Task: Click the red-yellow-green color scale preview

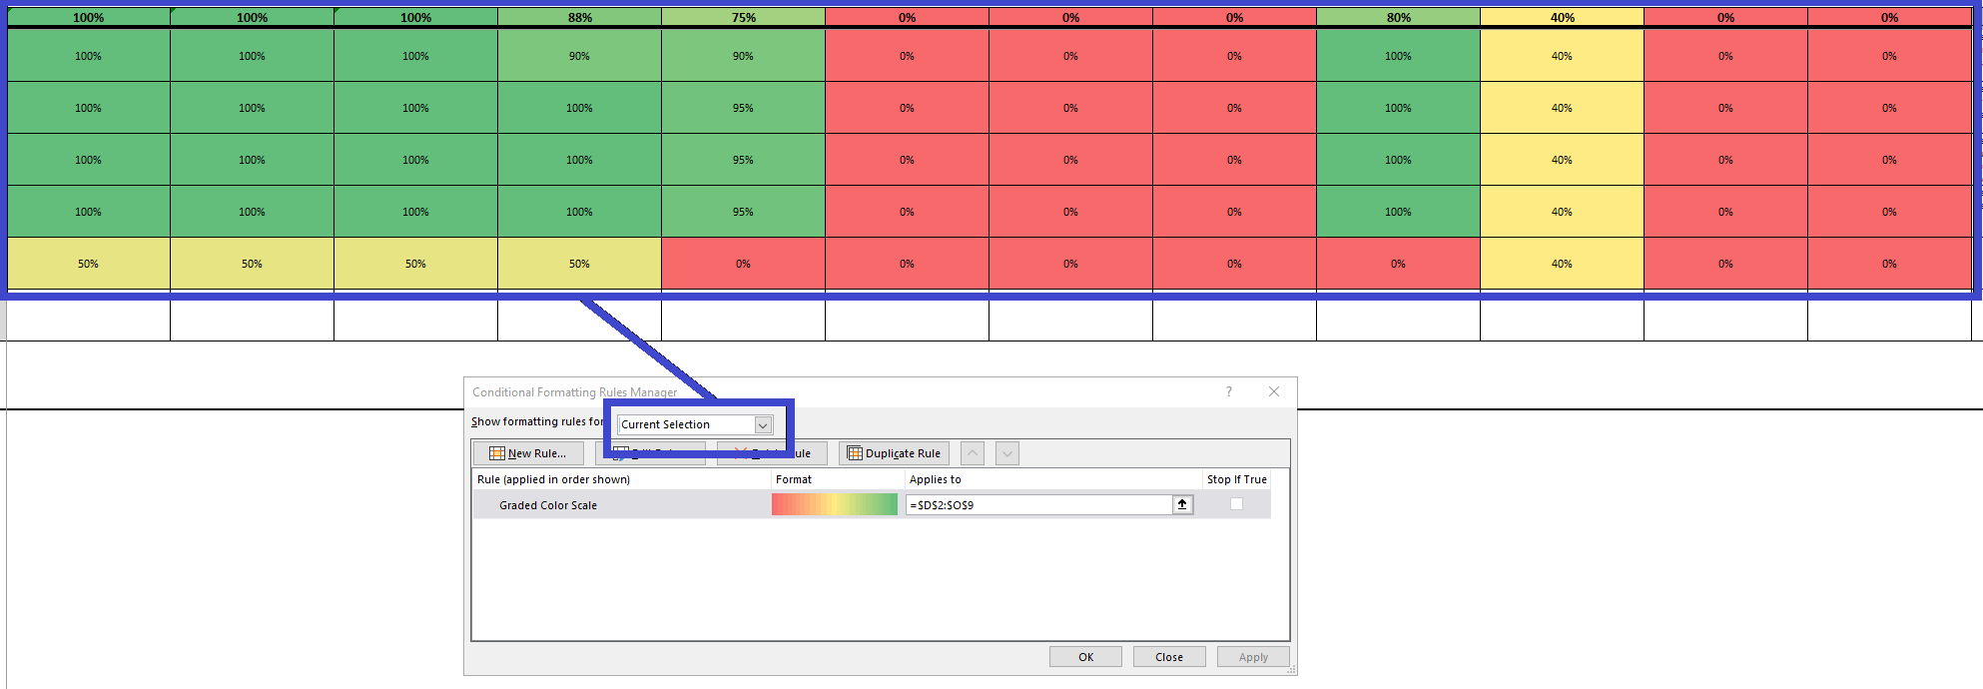Action: click(835, 505)
